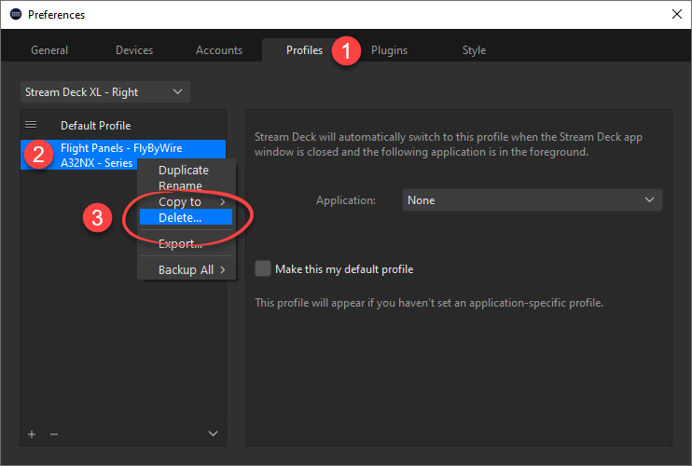Go to the Plugins tab

389,50
